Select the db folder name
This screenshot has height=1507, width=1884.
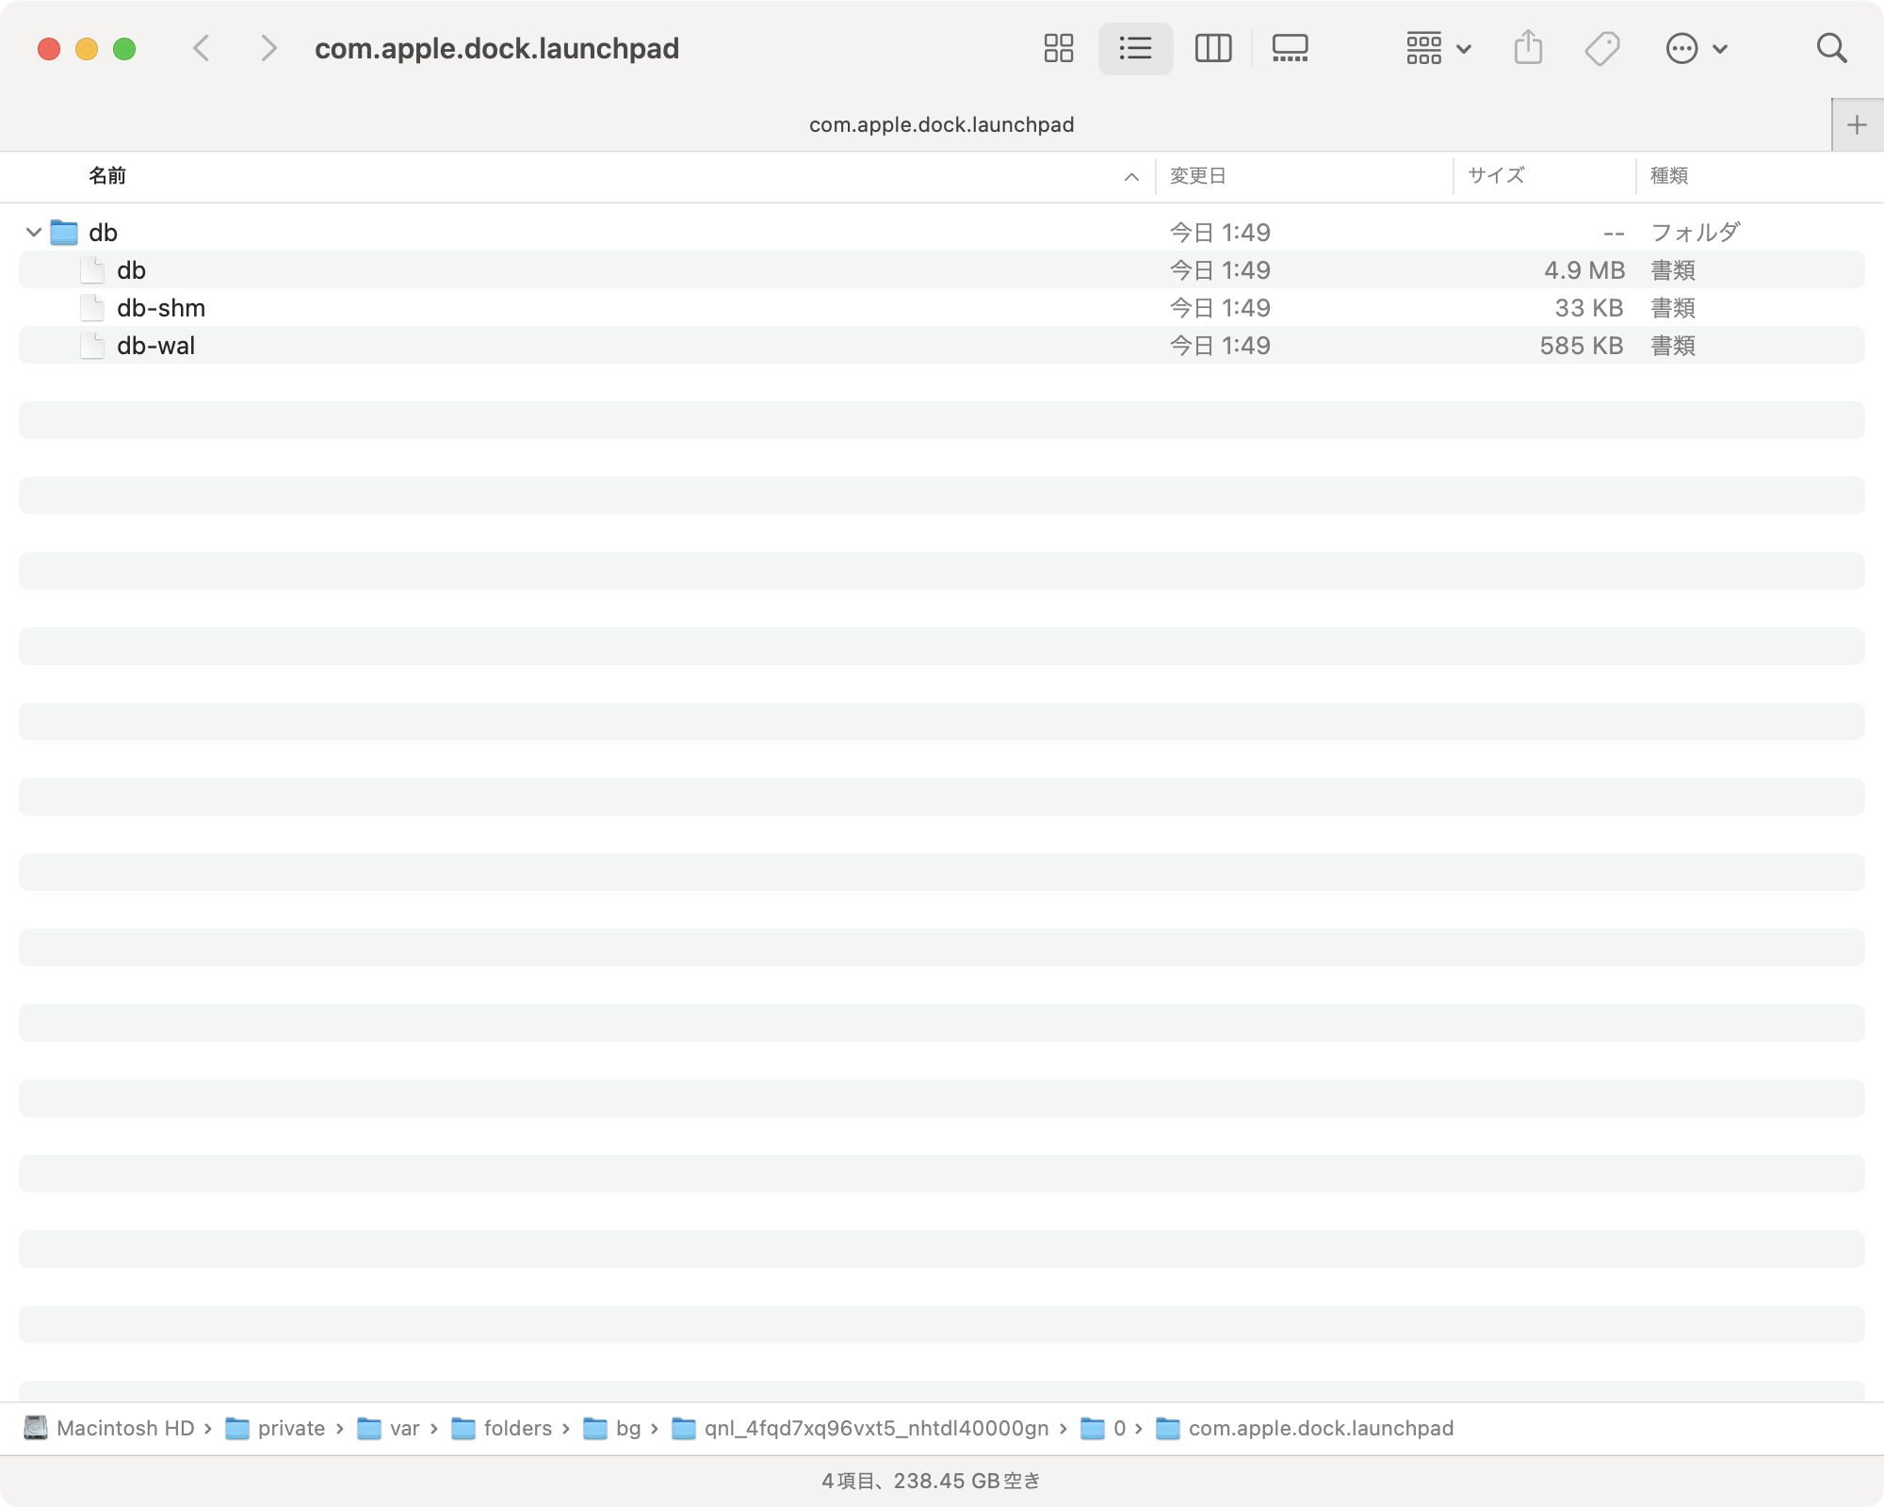[103, 232]
